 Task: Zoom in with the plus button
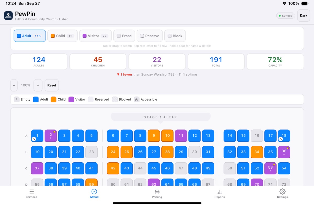click(x=38, y=85)
